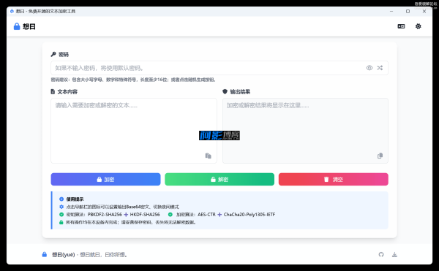The width and height of the screenshot is (439, 271).
Task: Copy the output result to clipboard
Action: pyautogui.click(x=380, y=156)
